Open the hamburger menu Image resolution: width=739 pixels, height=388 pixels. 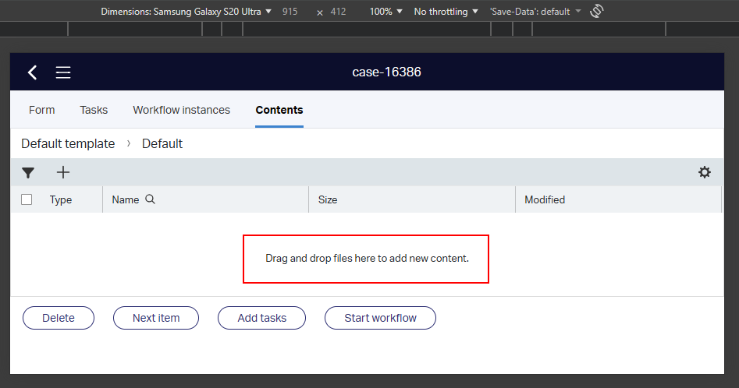(x=63, y=72)
